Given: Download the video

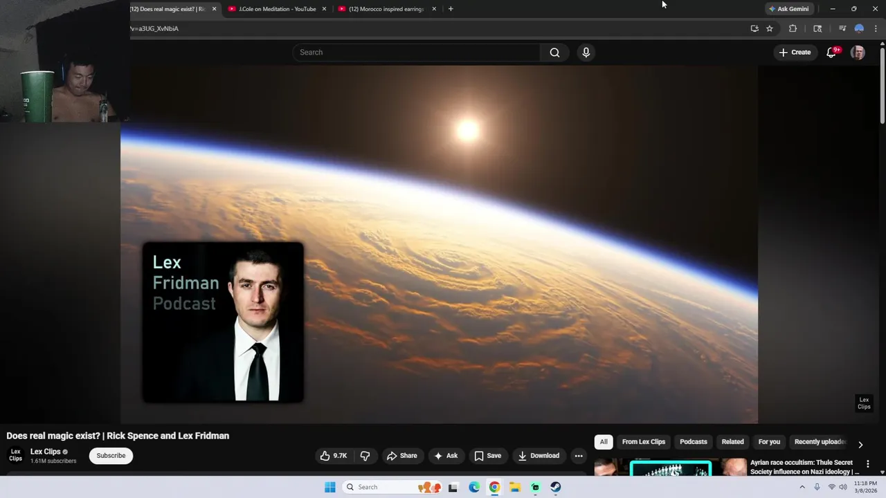Looking at the screenshot, I should tap(539, 456).
